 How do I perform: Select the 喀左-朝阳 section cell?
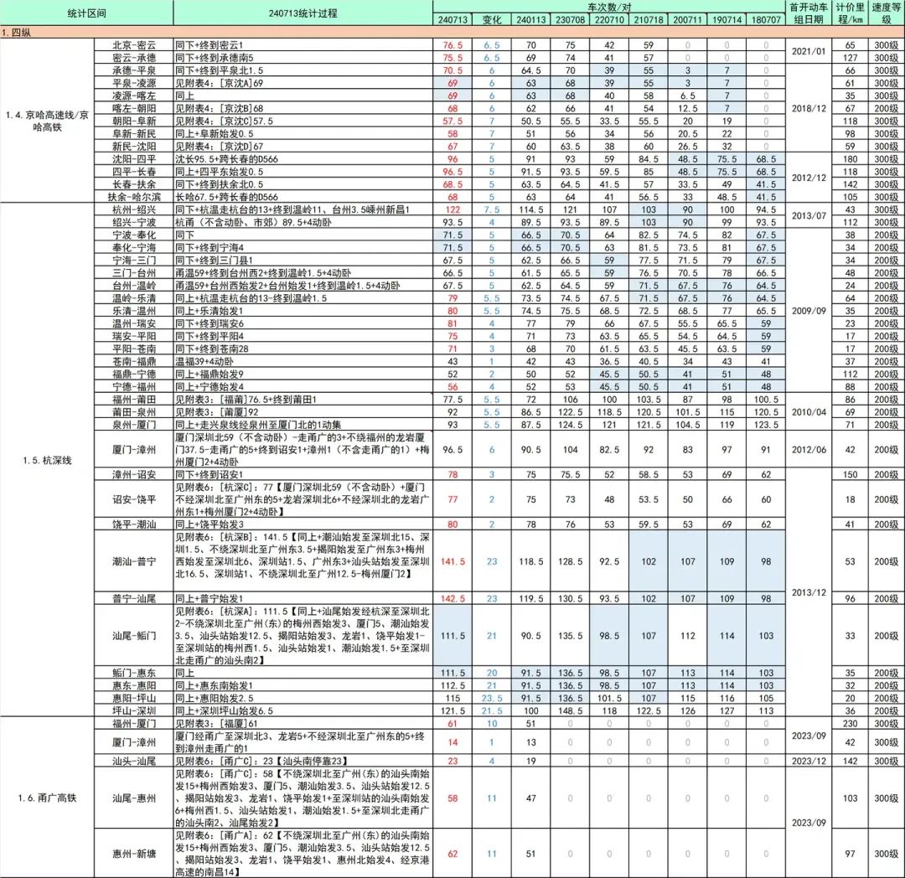134,108
